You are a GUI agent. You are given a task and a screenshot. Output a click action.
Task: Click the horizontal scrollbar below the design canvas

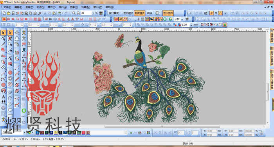[x=162, y=126]
